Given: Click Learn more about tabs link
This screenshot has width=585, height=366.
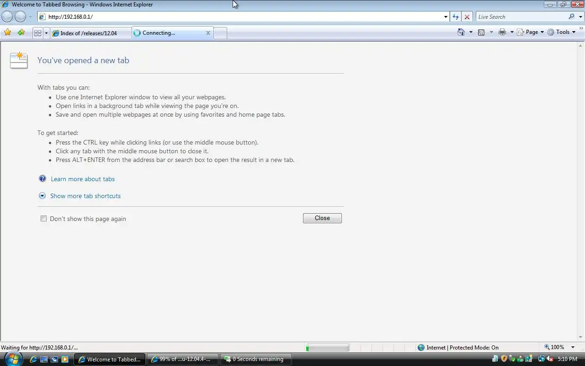Looking at the screenshot, I should pyautogui.click(x=83, y=179).
